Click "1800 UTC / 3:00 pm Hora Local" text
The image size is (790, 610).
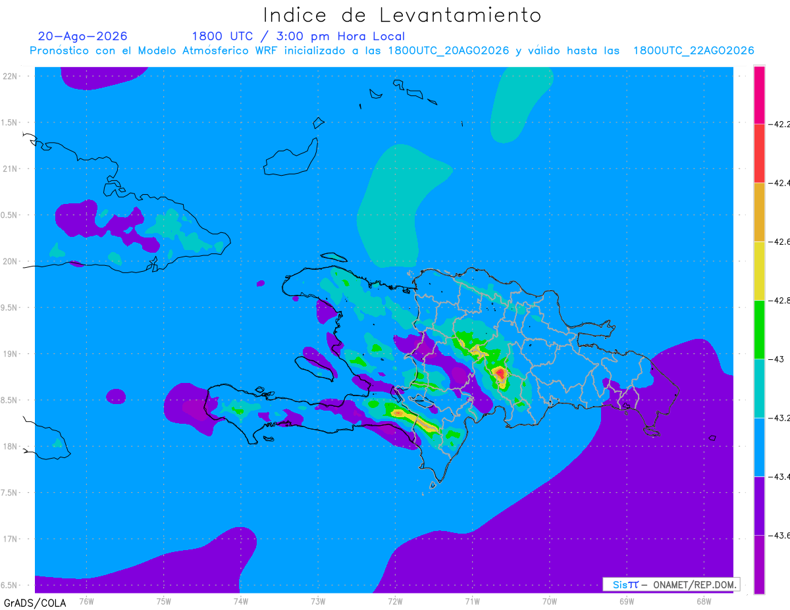[298, 36]
